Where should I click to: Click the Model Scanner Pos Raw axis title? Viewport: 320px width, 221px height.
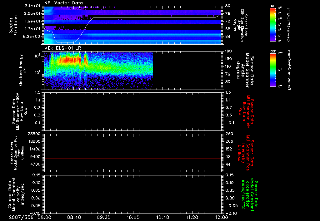coord(17,153)
